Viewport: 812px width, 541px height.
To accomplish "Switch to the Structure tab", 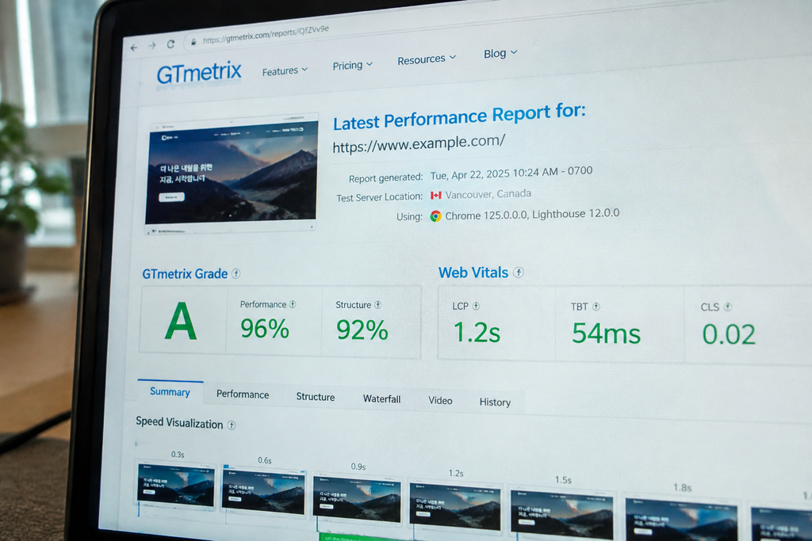I will [316, 397].
